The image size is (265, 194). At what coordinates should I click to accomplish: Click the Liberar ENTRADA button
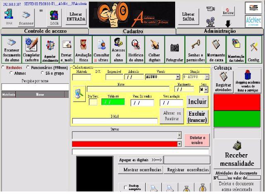click(76, 17)
